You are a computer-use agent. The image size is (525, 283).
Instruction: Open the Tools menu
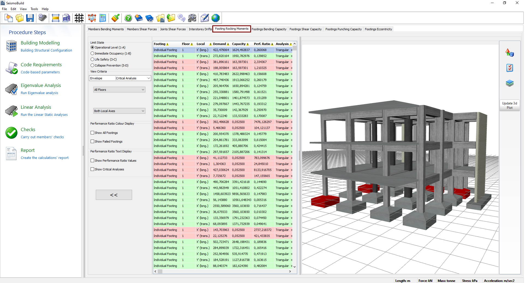34,9
